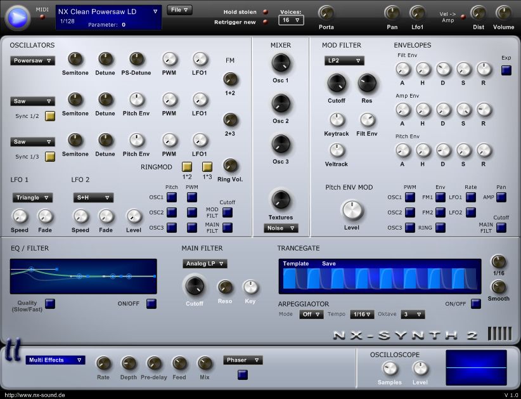Open the Voices count dropdown

coord(291,20)
